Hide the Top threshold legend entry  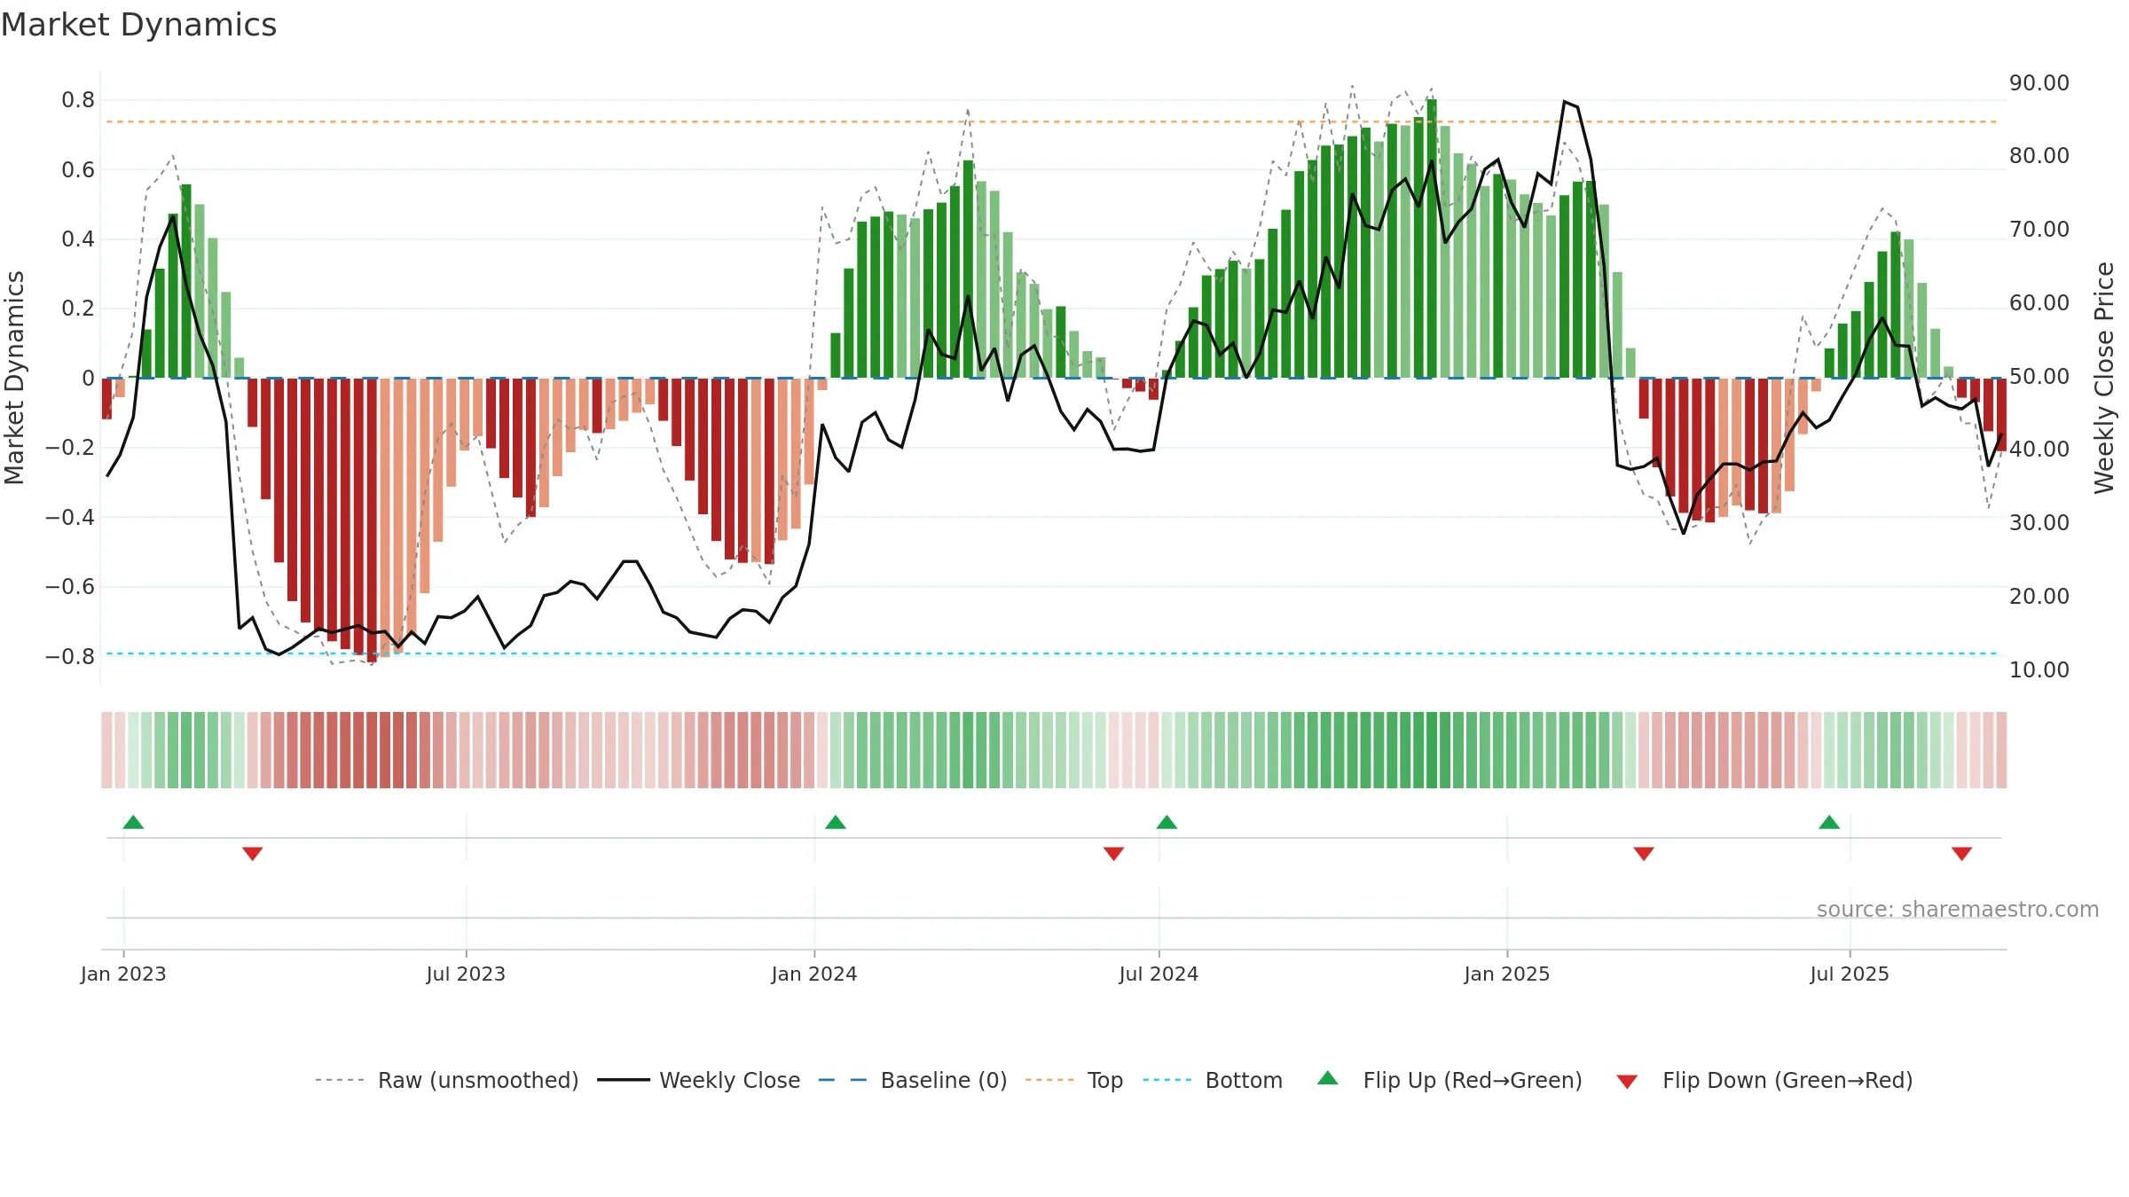click(1074, 1080)
